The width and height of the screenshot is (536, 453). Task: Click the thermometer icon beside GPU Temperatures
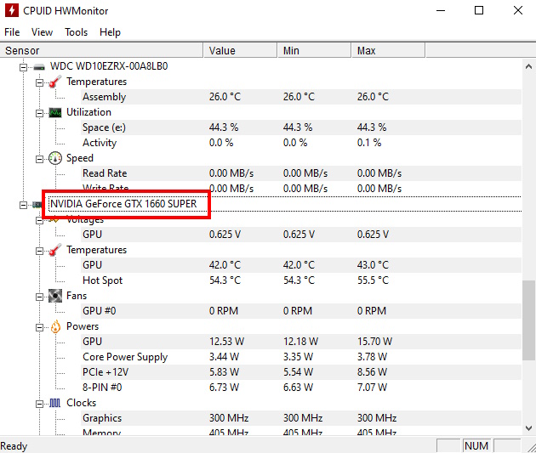tap(55, 250)
